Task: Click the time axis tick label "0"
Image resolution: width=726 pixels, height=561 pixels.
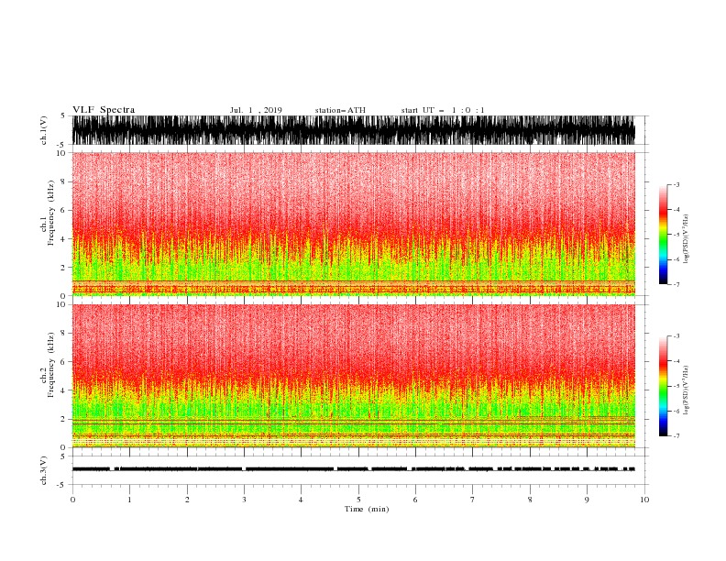Action: point(72,500)
